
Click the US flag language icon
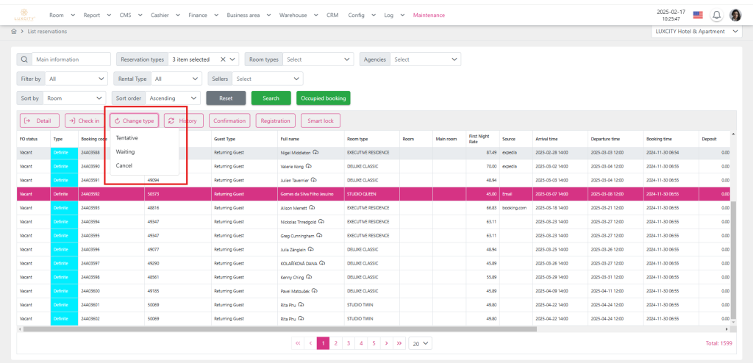point(697,15)
